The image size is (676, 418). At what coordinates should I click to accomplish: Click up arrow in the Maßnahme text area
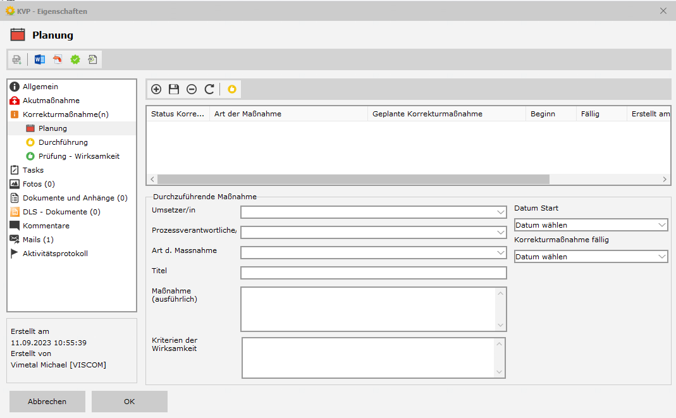point(500,293)
